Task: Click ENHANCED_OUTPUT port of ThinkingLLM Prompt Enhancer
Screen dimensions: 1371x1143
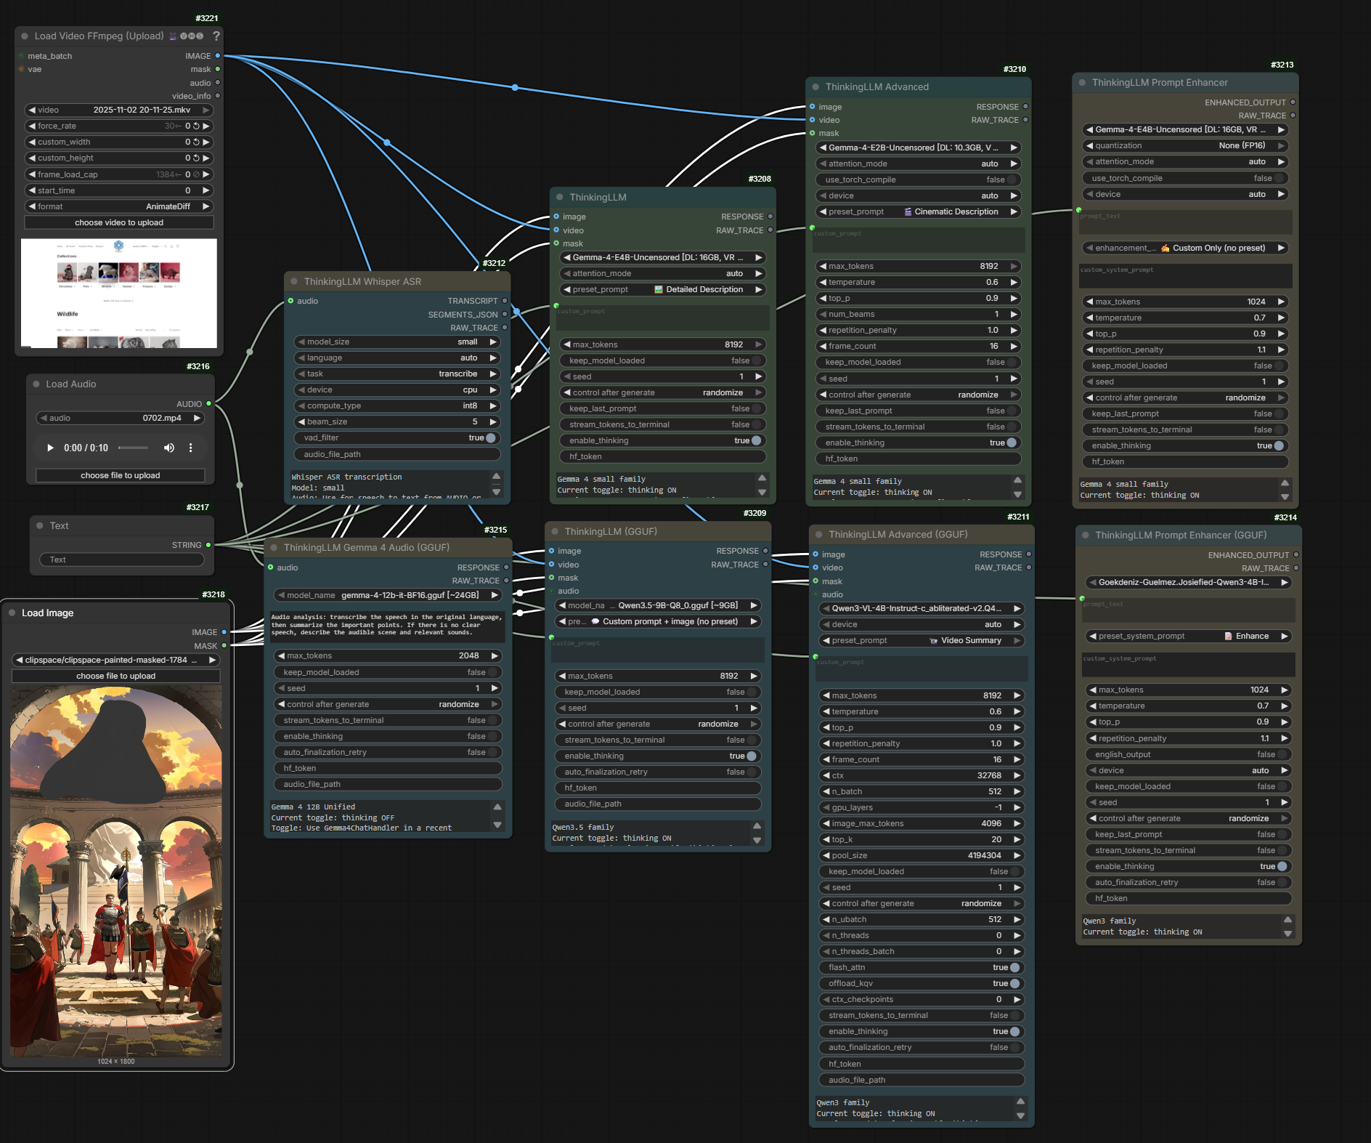Action: coord(1293,102)
